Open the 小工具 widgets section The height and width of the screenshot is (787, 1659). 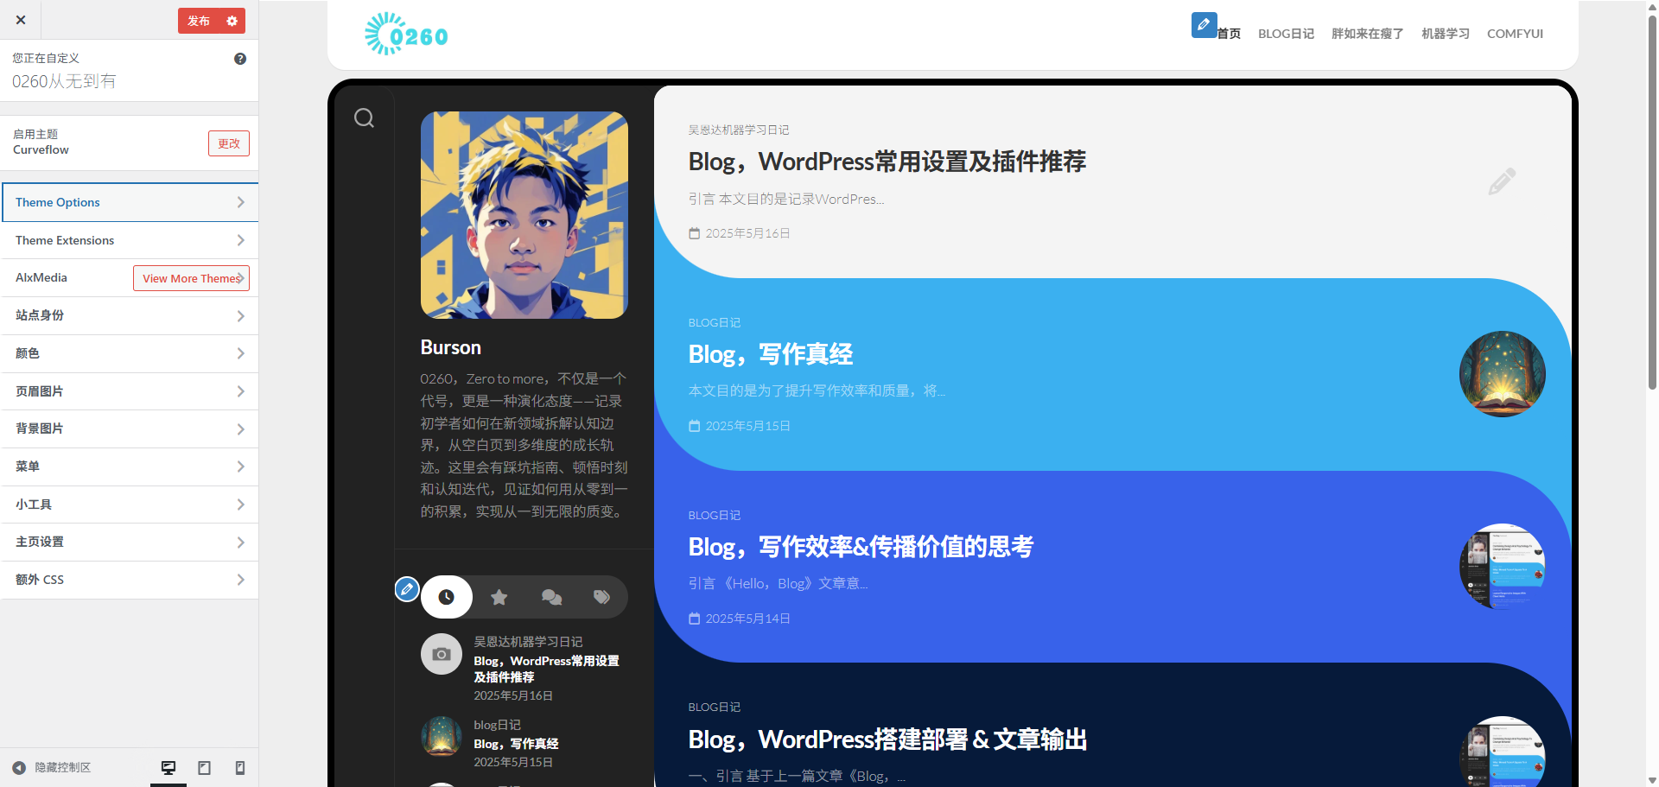pyautogui.click(x=130, y=505)
